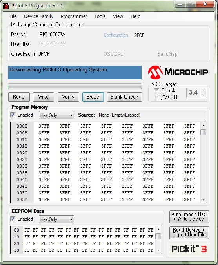Open the View menu

click(x=118, y=16)
